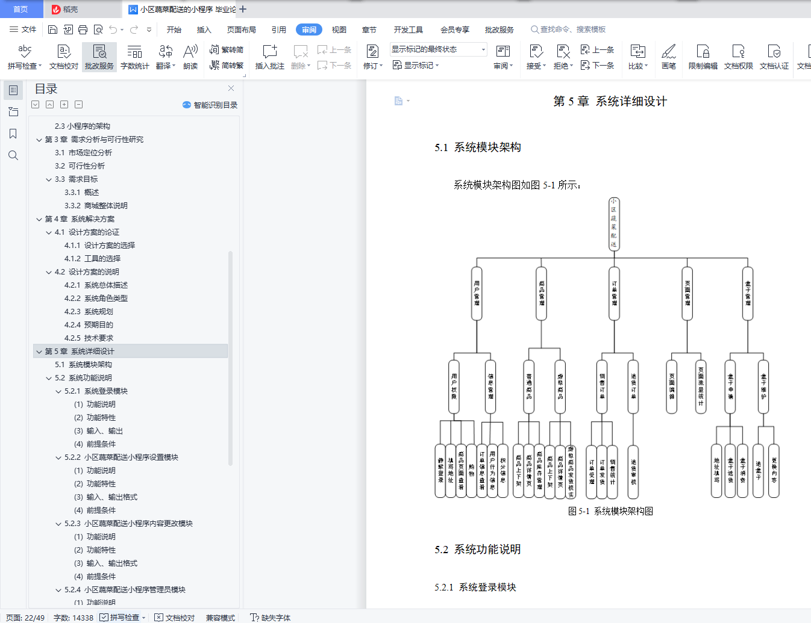Switch to the 视图 ribbon tab
This screenshot has height=623, width=811.
[339, 29]
